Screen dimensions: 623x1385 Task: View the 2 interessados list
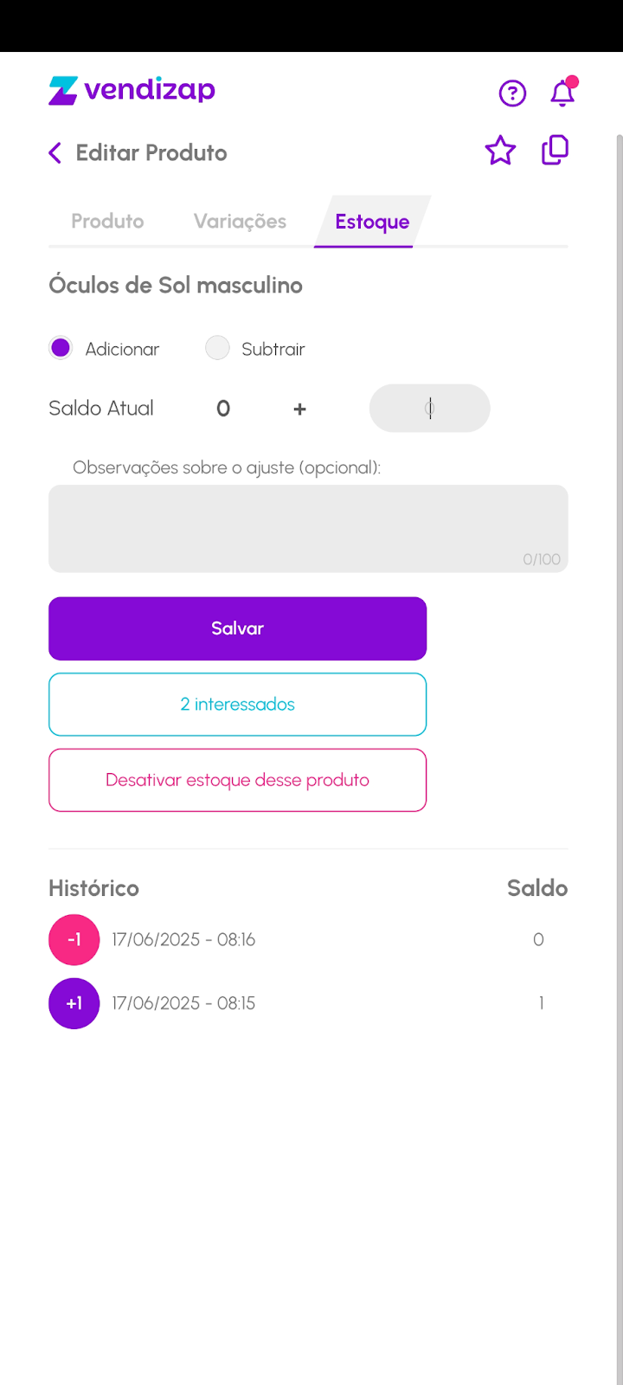237,705
